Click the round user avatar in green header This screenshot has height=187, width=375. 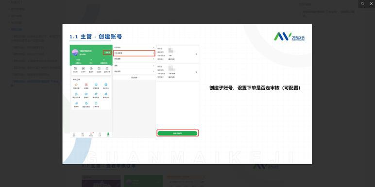point(75,52)
